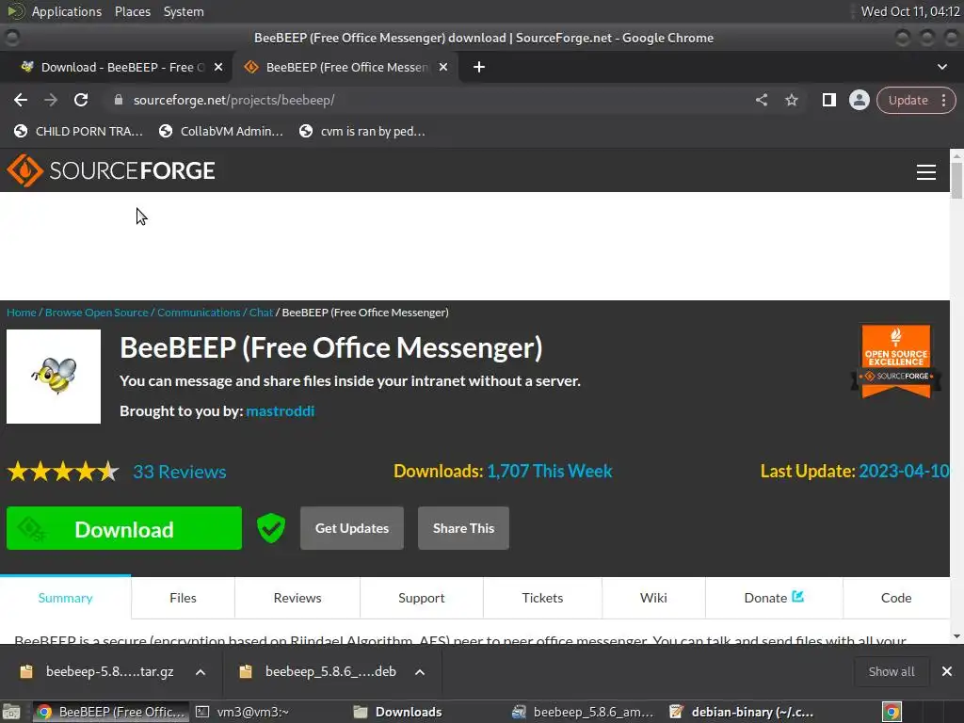Screen dimensions: 964x723
Task: Open mastroddi author profile
Action: 281,410
